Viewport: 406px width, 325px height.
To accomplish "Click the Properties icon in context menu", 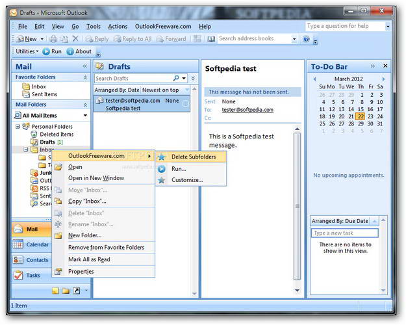I will (58, 271).
